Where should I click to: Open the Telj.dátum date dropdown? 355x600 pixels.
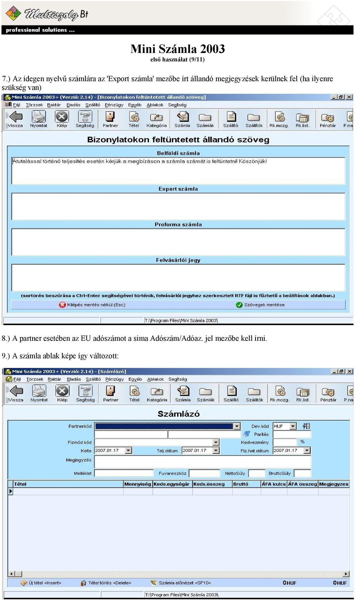coord(216,450)
